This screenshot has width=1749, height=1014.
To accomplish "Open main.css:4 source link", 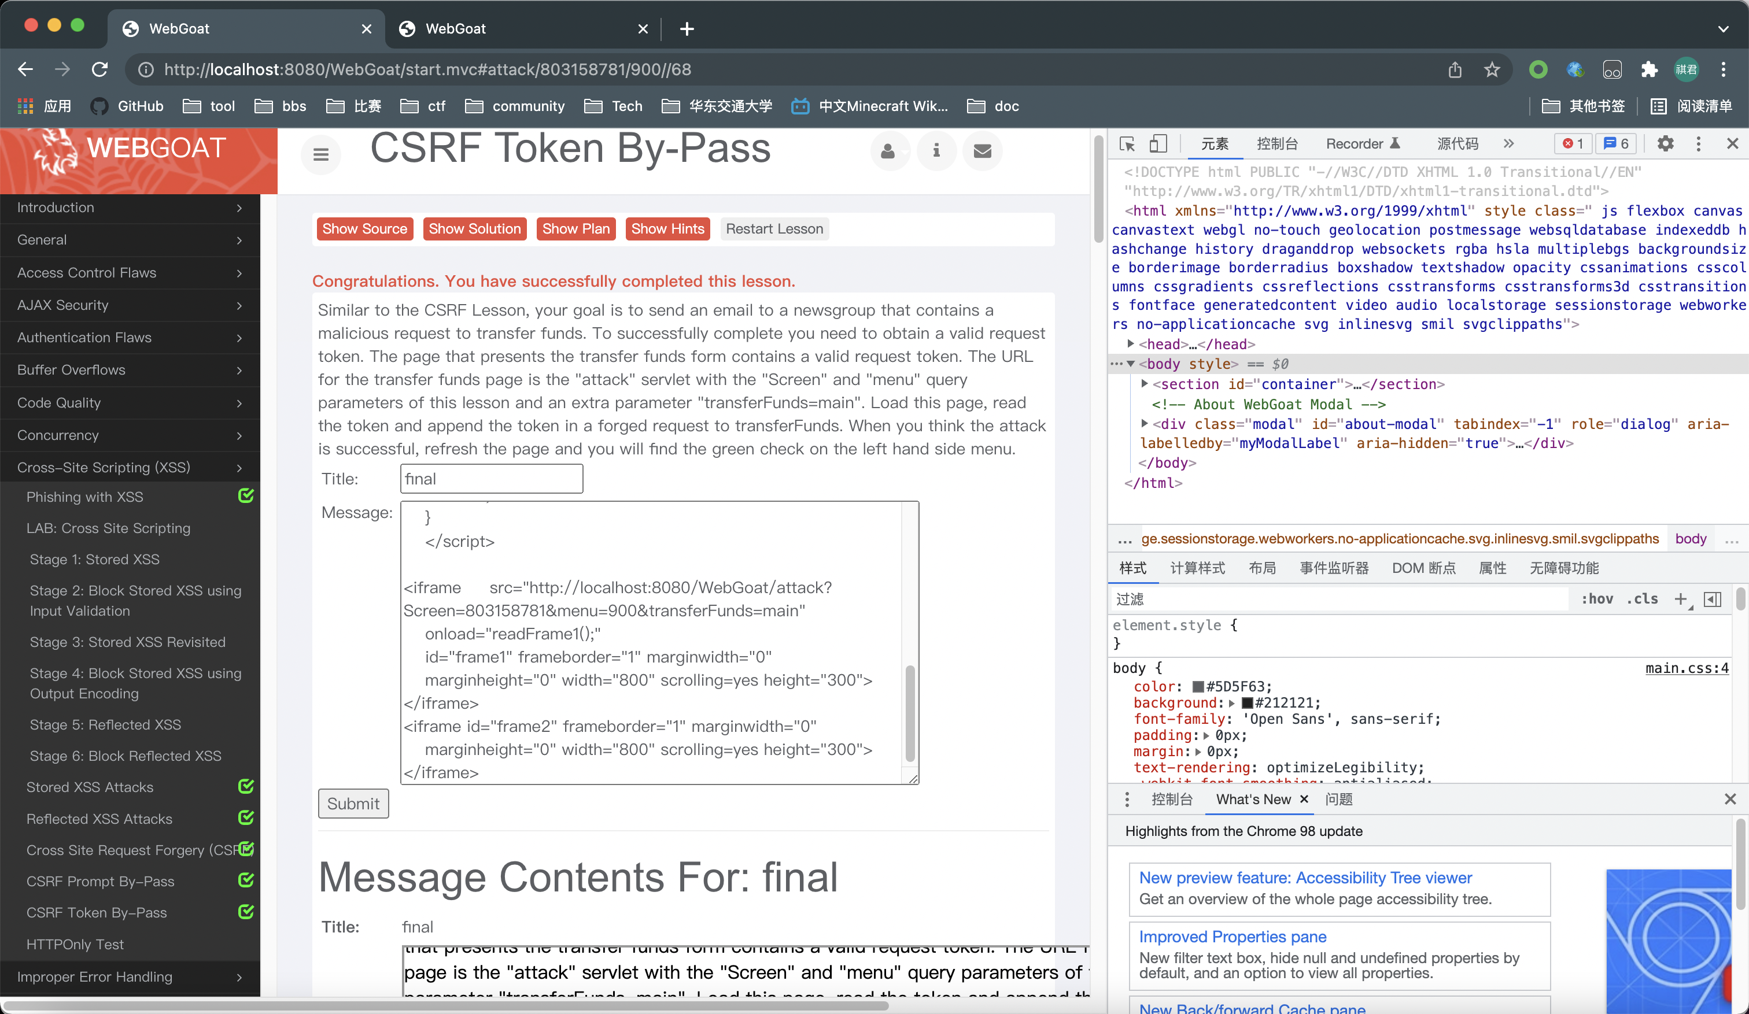I will [1687, 668].
